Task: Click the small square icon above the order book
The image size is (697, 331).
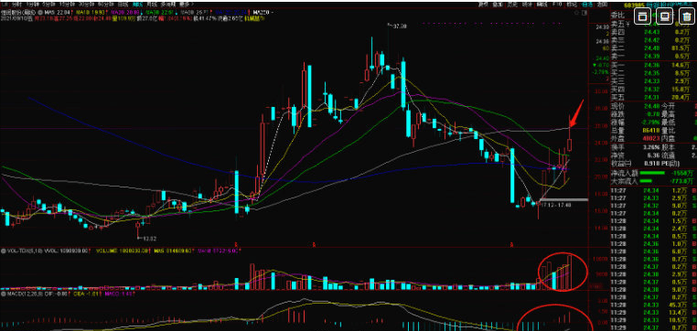Action: coord(584,13)
